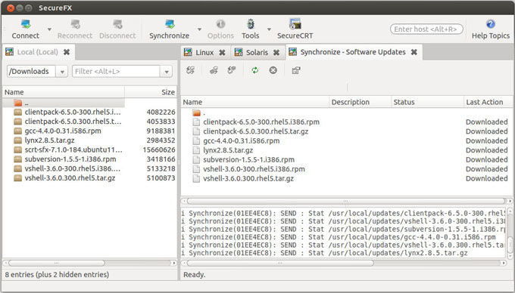515x293 pixels.
Task: Sort local files by Size column
Action: [x=151, y=92]
